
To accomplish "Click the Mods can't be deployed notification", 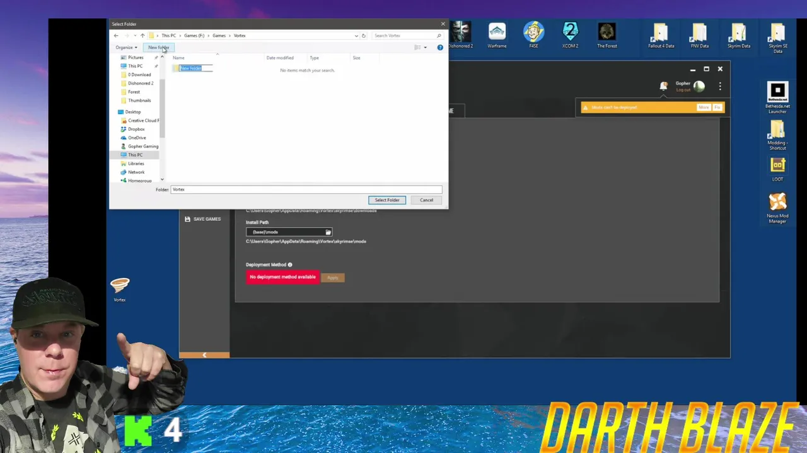I will point(652,108).
